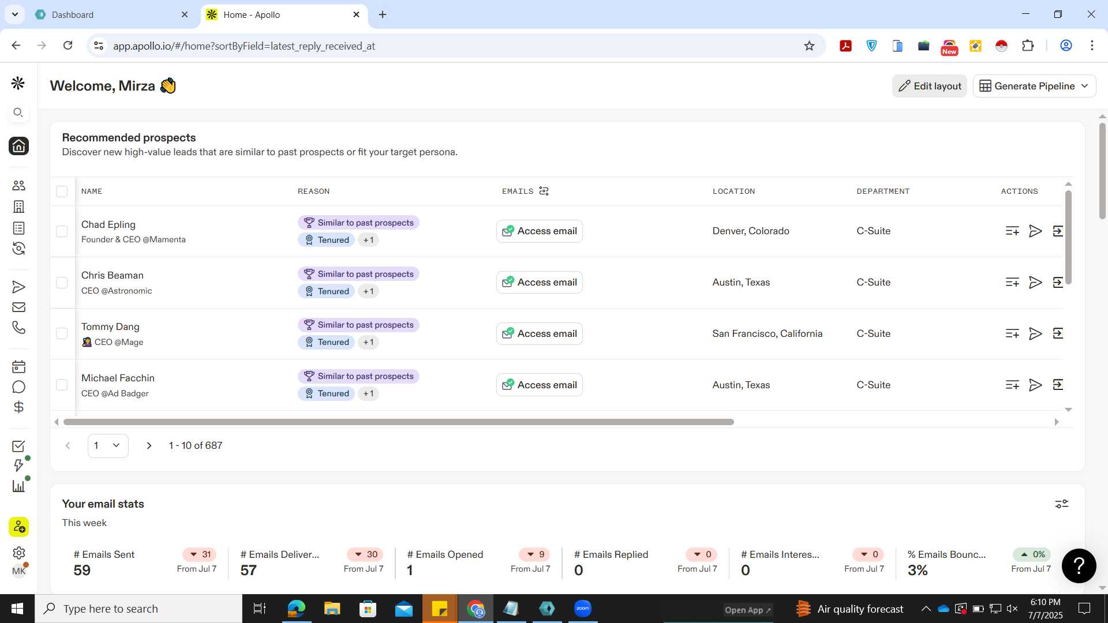Open Emails envelope icon in sidebar

point(18,307)
